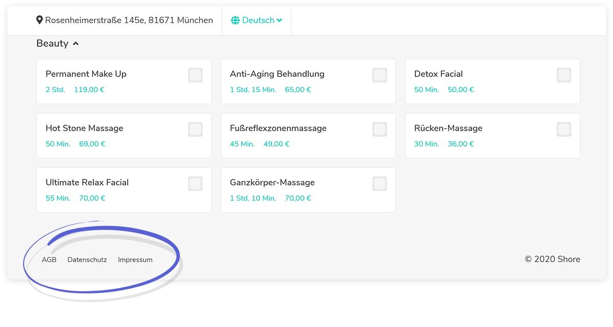Click the Ganzkörper-Massage 70,00 € price

click(298, 198)
